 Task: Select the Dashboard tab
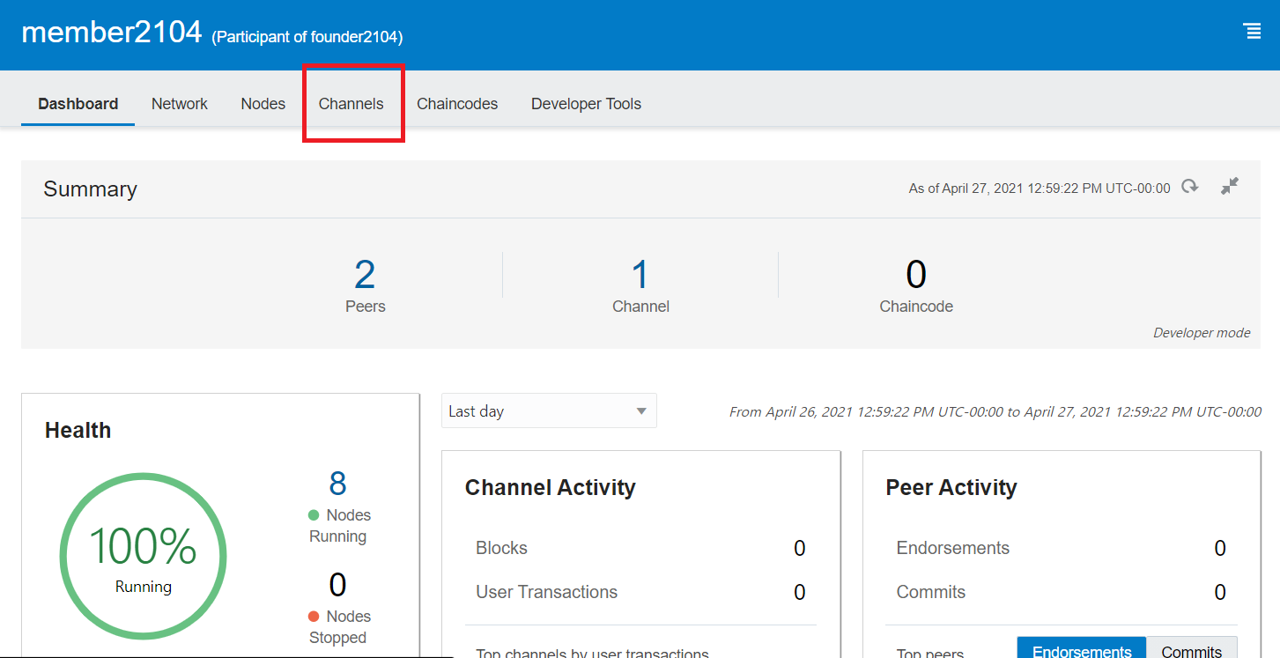(78, 104)
